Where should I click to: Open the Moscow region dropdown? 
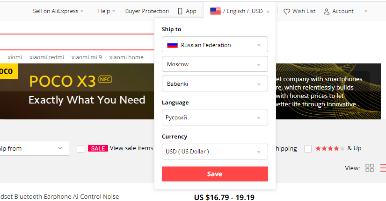click(215, 64)
